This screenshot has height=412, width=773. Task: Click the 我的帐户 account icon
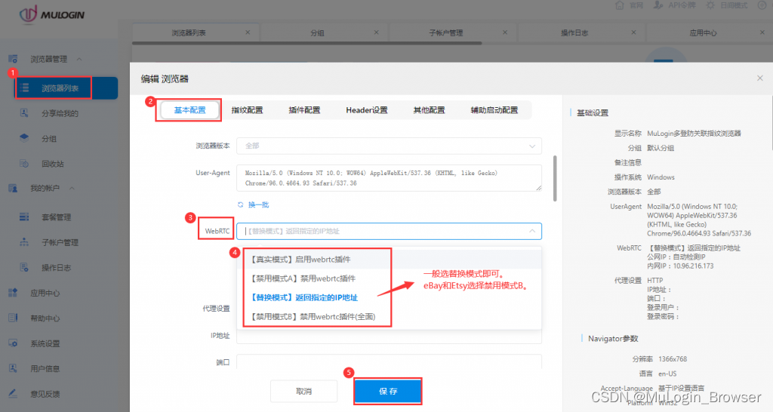pyautogui.click(x=13, y=188)
